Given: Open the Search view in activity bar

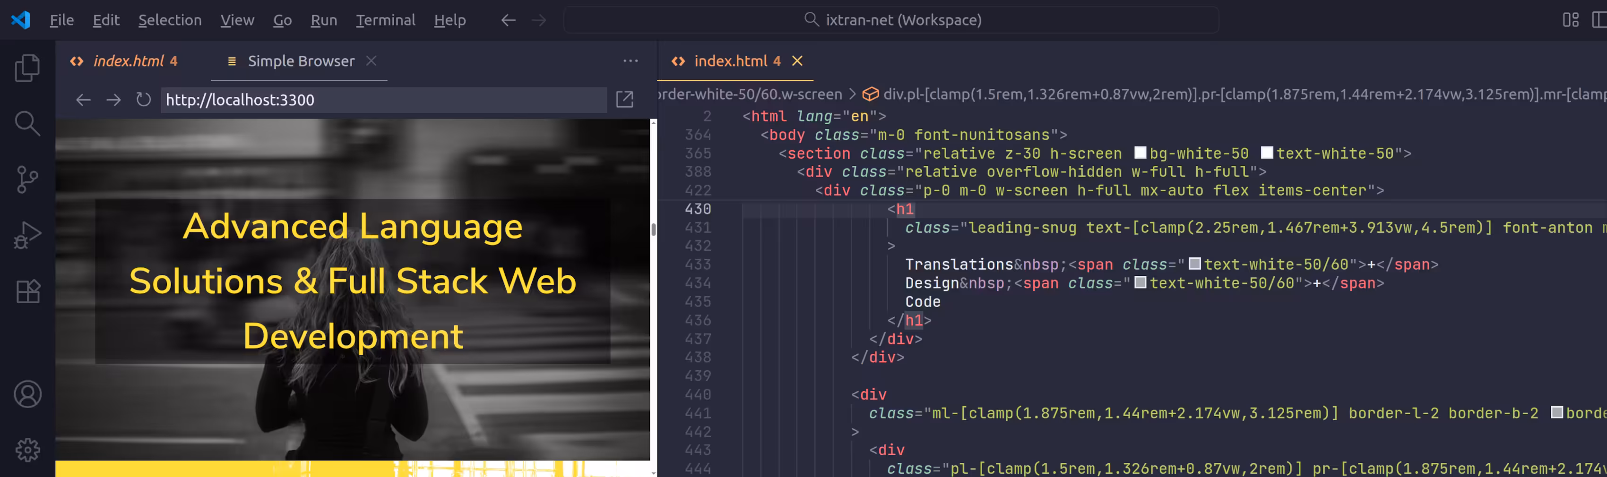Looking at the screenshot, I should click(x=27, y=123).
